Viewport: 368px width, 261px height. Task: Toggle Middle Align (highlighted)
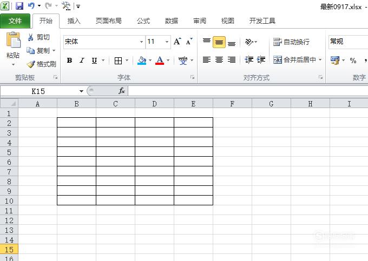pos(219,42)
